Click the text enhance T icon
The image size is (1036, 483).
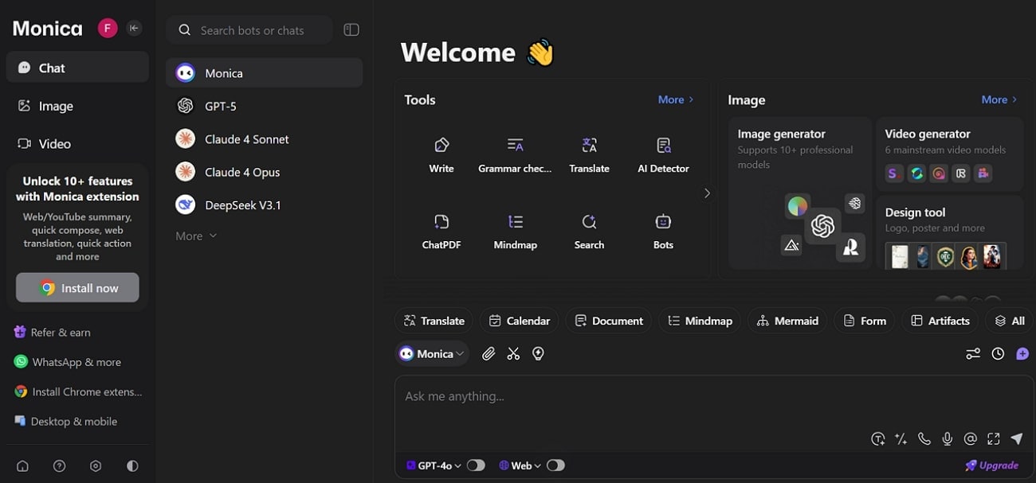[878, 438]
